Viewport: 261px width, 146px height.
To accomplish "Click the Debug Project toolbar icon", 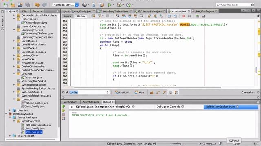I will (x=119, y=5).
